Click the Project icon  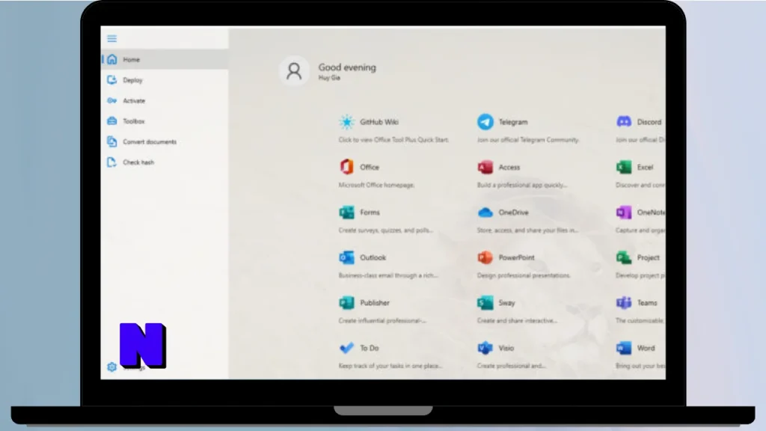pyautogui.click(x=624, y=257)
